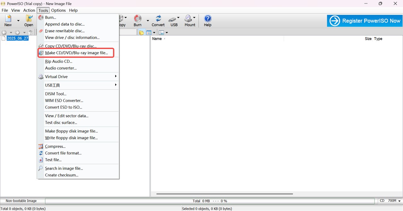Open the CD 700M media size dropdown

coord(390,201)
